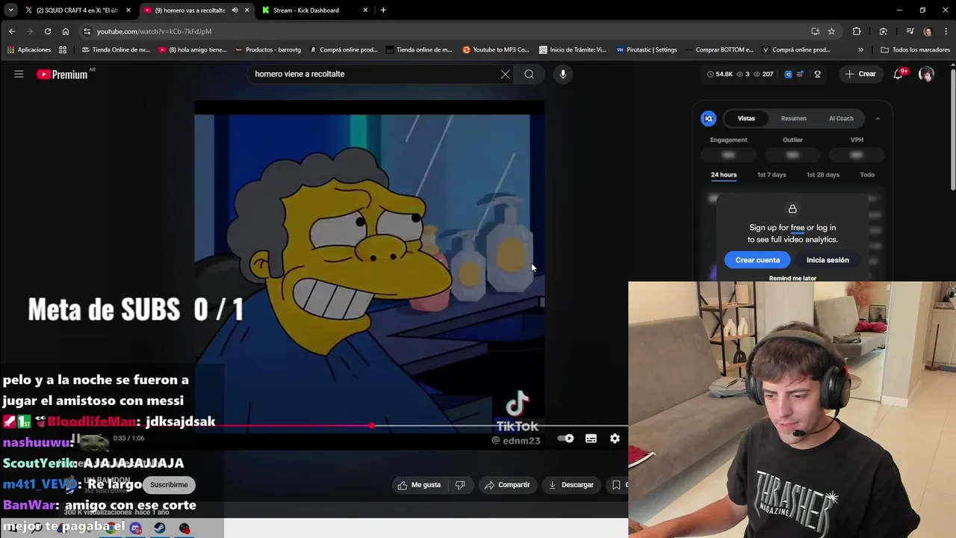Mute the YouTube tab via speaker icon
Image resolution: width=956 pixels, height=538 pixels.
[x=235, y=10]
